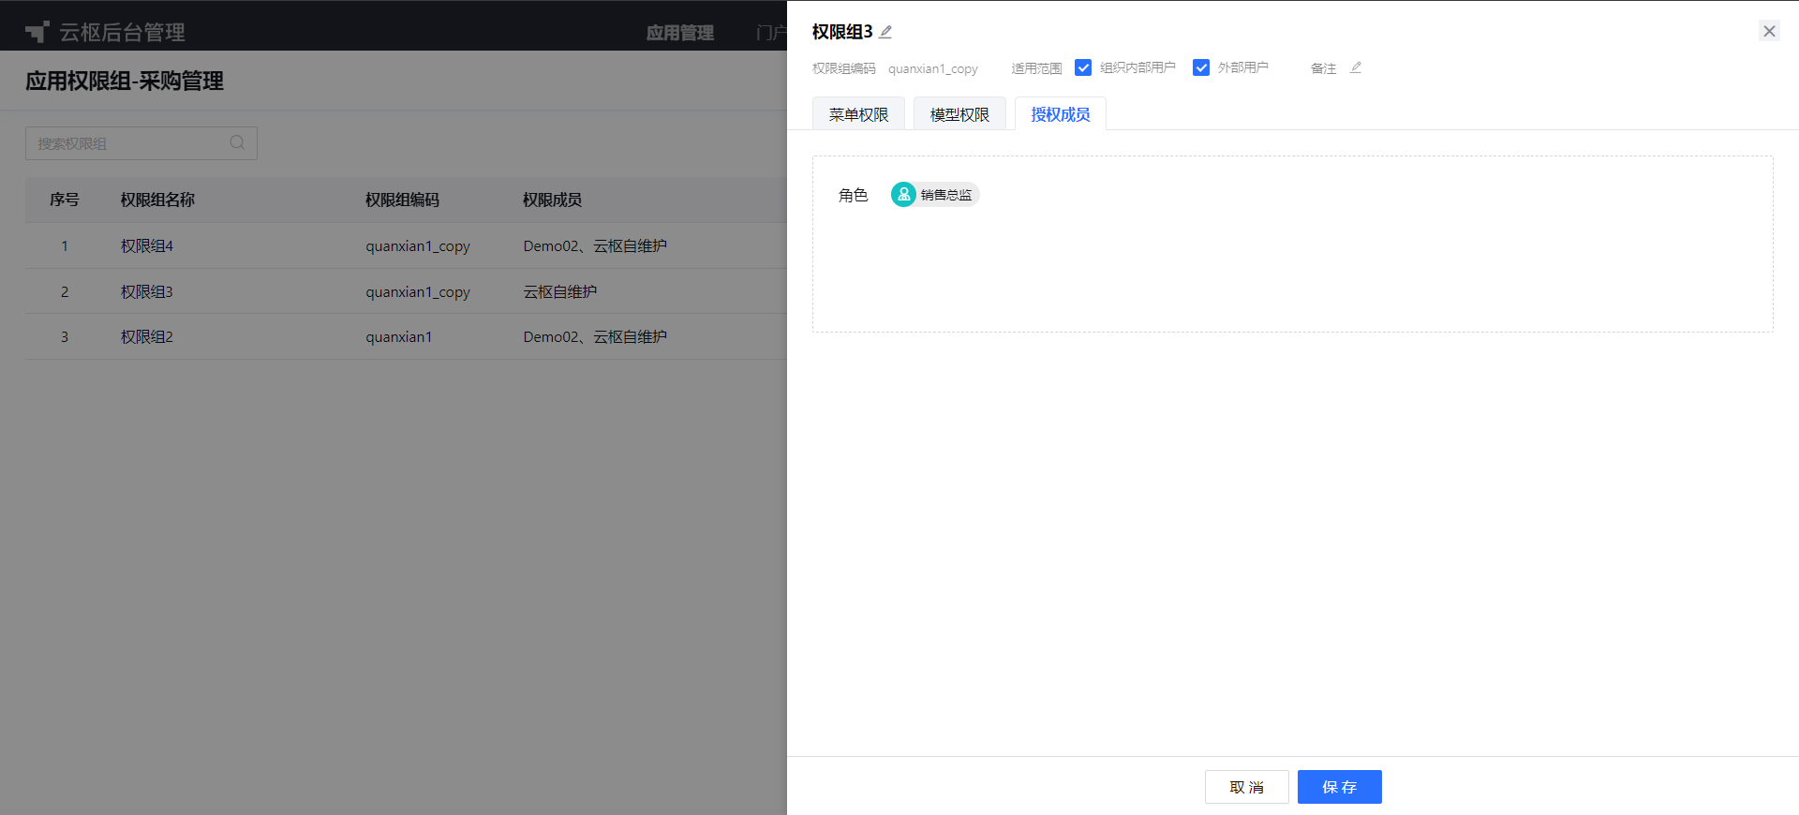Click the 权限组名称 column header
The image size is (1799, 815).
pos(157,200)
